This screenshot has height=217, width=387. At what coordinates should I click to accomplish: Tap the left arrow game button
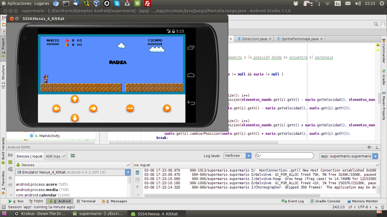[x=56, y=109]
